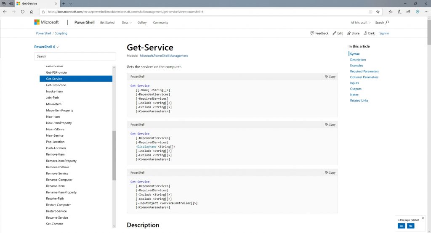This screenshot has width=431, height=233.
Task: Show the tab preview dropdown arrow
Action: tap(71, 3)
